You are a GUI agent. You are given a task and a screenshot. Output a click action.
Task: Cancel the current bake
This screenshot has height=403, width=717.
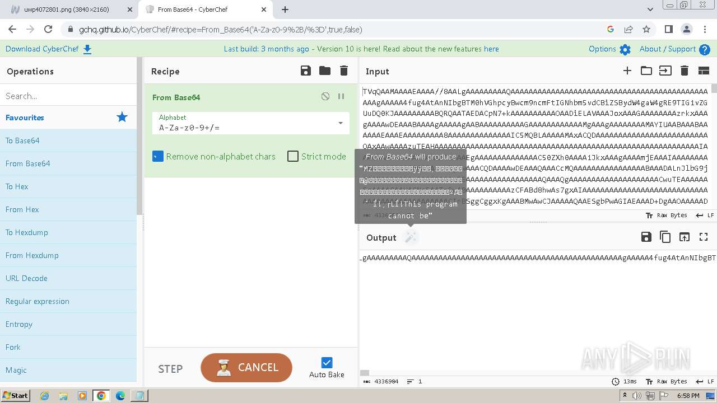246,367
